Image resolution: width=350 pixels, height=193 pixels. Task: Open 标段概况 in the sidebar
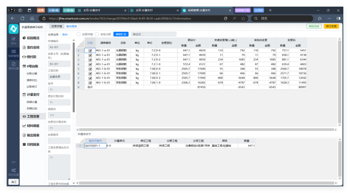coord(31,38)
